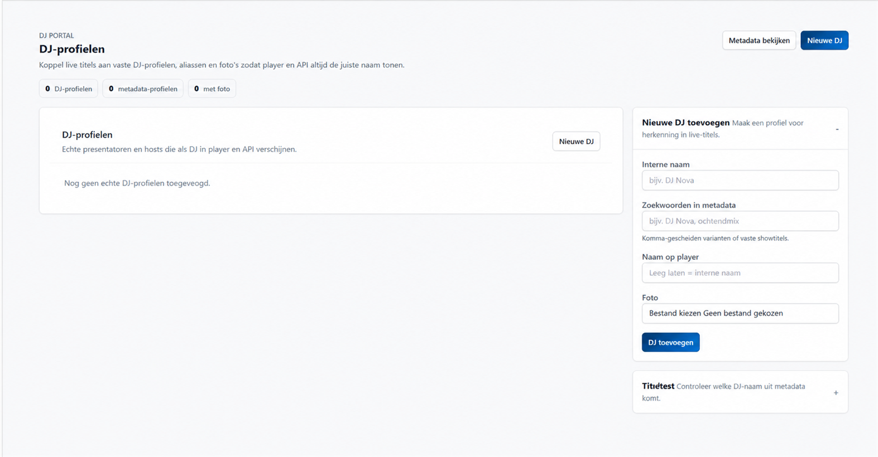Click hint Komma-gescheiden varianten of vaste showtitels
Image resolution: width=878 pixels, height=457 pixels.
tap(715, 238)
